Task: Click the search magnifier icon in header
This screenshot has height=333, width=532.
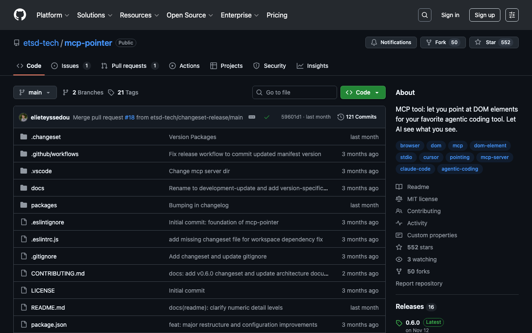Action: click(x=424, y=15)
